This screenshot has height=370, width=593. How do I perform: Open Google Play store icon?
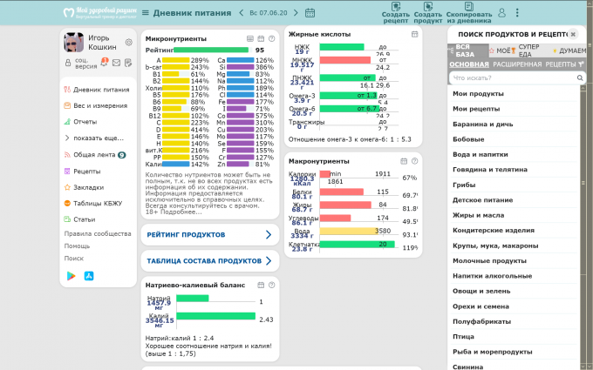pos(72,275)
